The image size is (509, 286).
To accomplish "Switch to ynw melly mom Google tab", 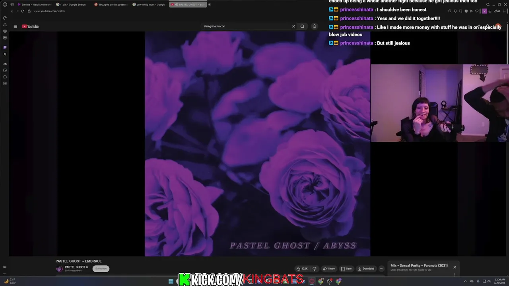I will [x=149, y=4].
